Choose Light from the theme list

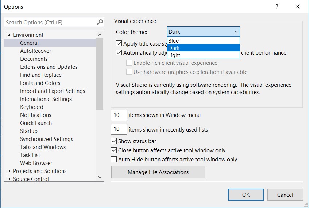pos(203,55)
